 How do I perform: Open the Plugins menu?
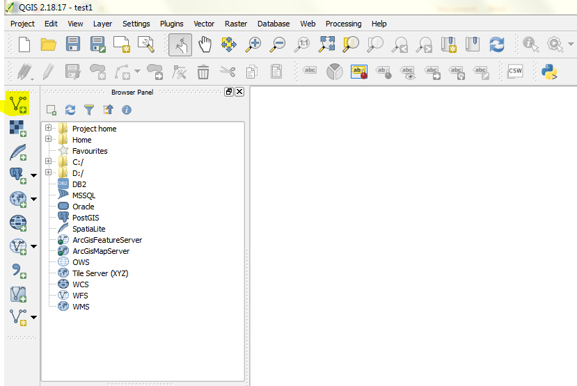pos(171,24)
